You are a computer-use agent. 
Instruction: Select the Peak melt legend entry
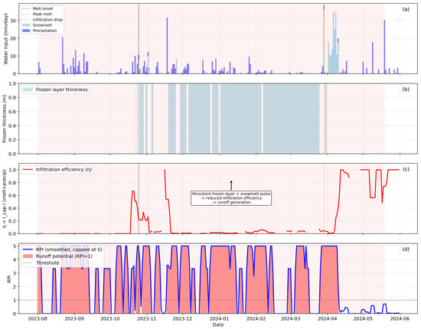pyautogui.click(x=37, y=14)
